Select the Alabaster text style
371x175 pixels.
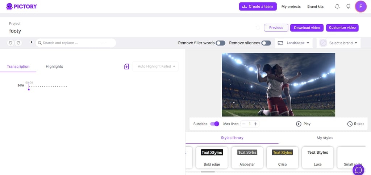pyautogui.click(x=247, y=158)
